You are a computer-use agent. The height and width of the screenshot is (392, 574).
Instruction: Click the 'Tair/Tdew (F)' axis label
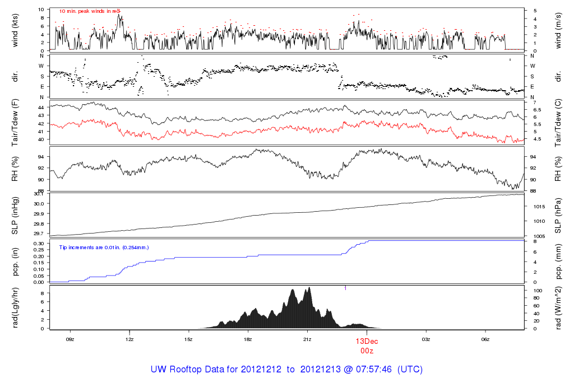pyautogui.click(x=15, y=123)
